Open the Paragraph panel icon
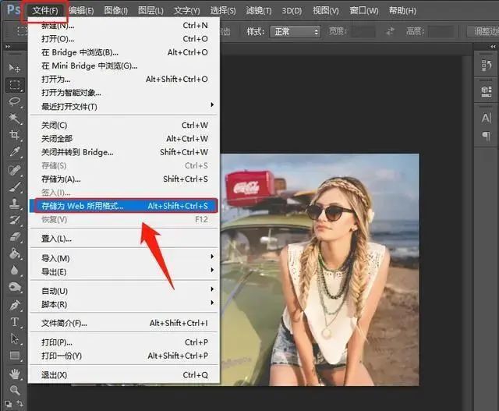This screenshot has width=499, height=411. click(487, 136)
